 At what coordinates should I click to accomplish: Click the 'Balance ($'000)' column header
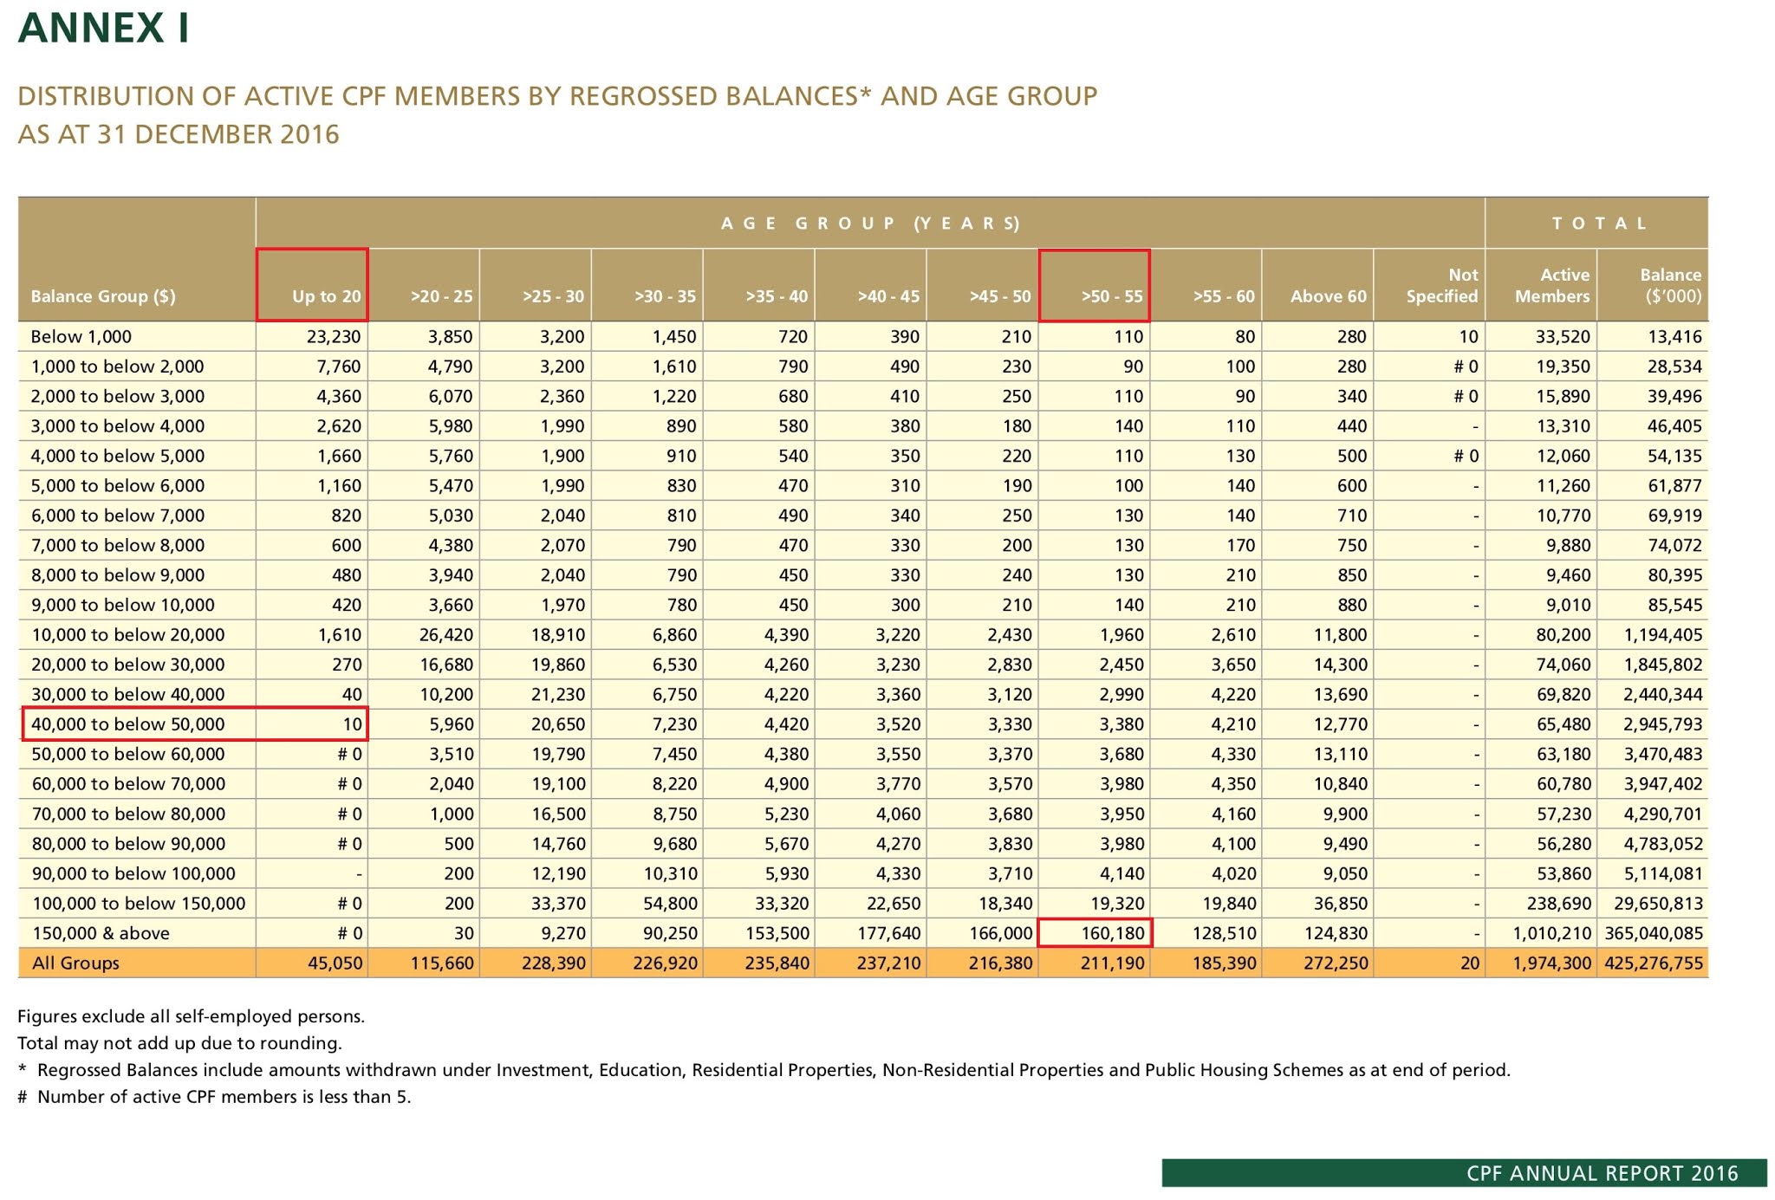pyautogui.click(x=1669, y=285)
